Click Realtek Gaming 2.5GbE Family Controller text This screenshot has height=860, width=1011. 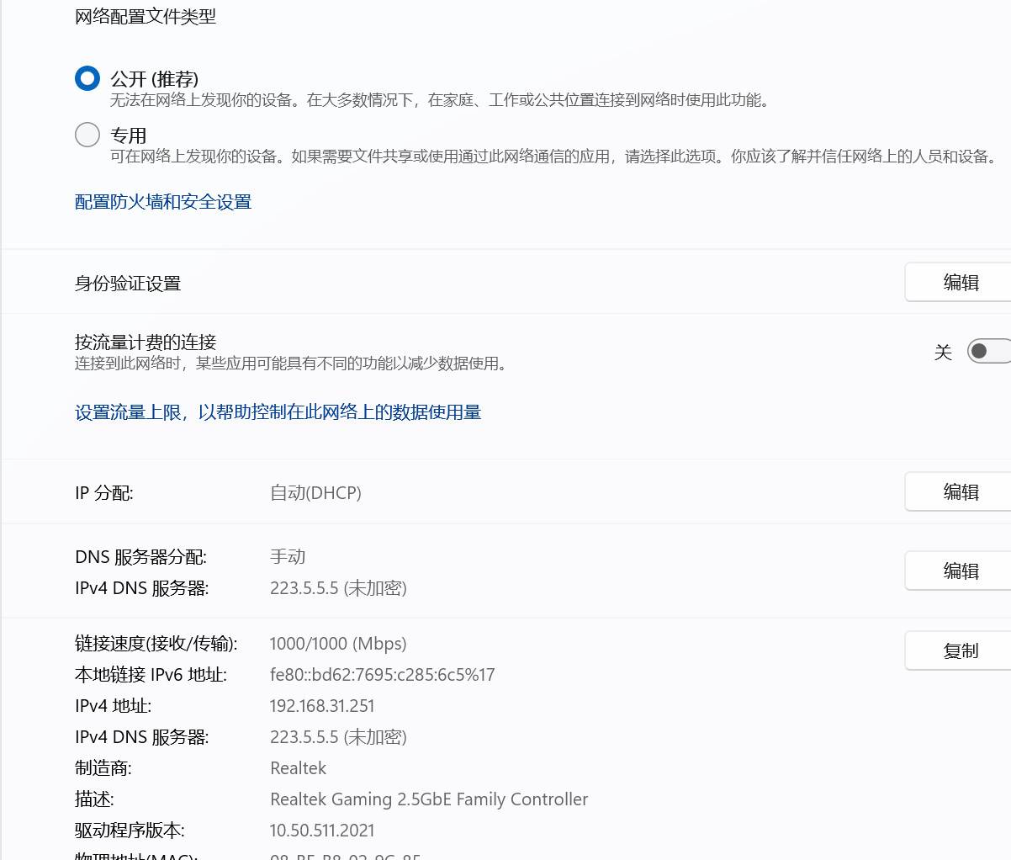pos(429,799)
